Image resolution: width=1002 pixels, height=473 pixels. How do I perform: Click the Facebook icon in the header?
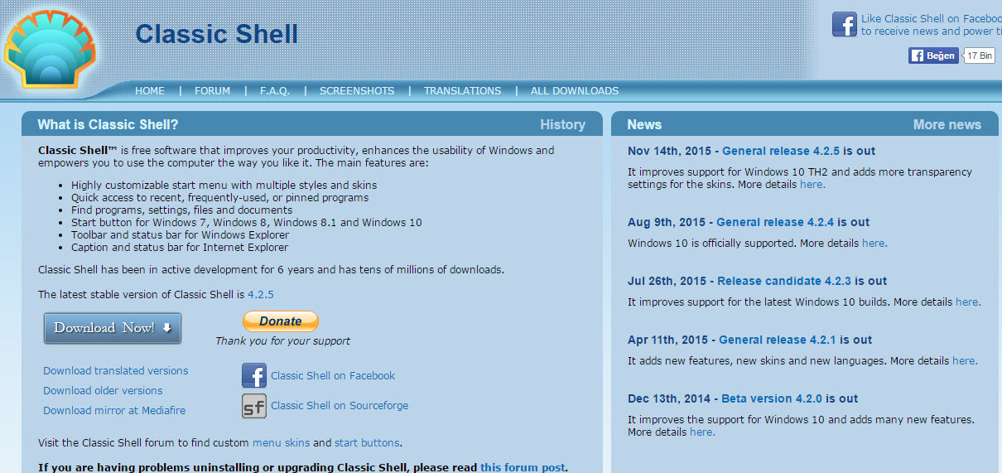[x=844, y=24]
